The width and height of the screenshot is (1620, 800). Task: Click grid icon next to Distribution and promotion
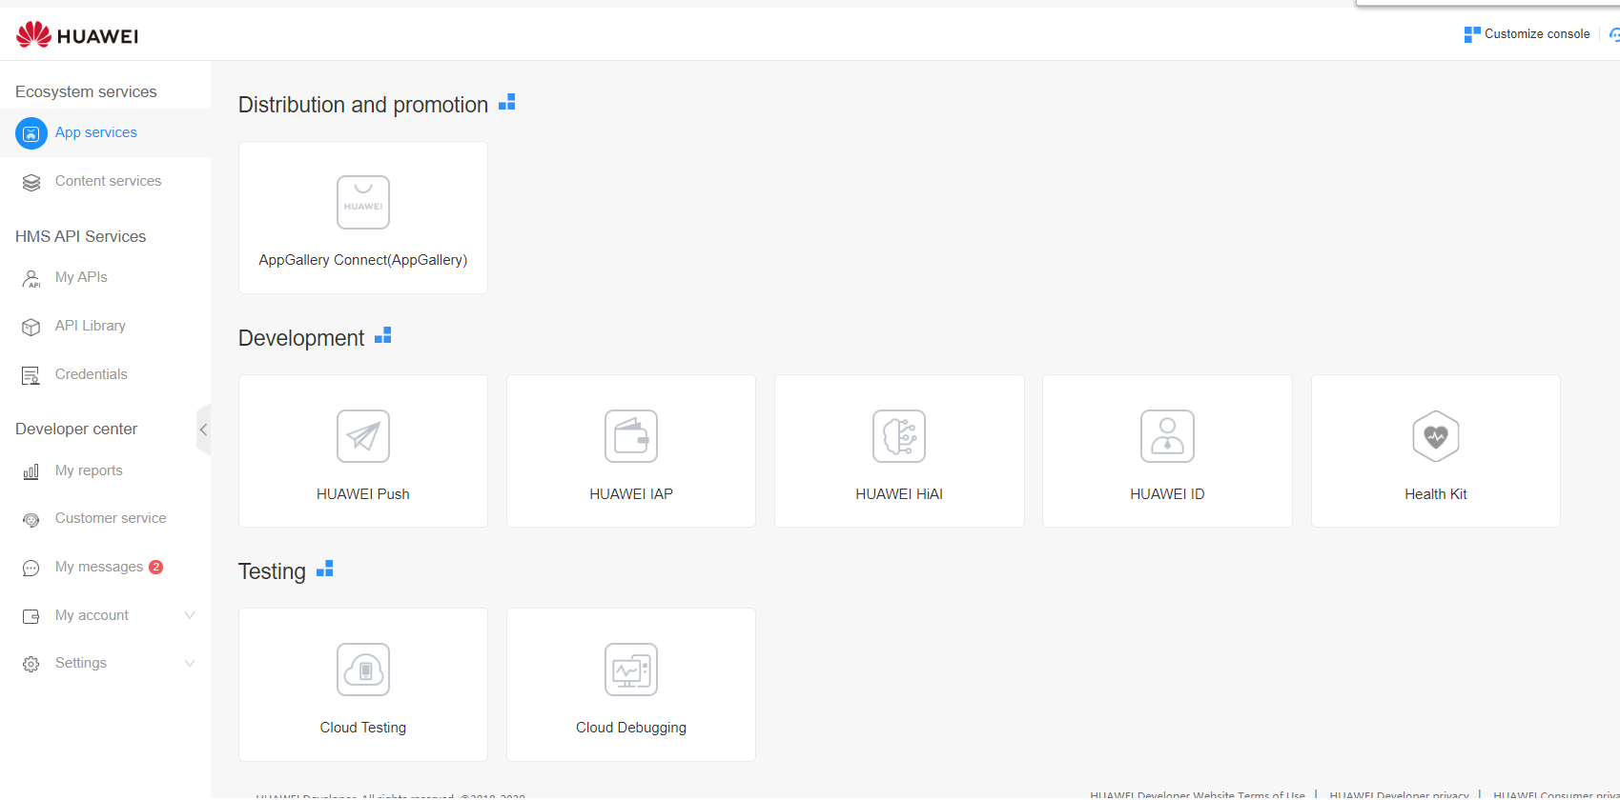pos(507,102)
